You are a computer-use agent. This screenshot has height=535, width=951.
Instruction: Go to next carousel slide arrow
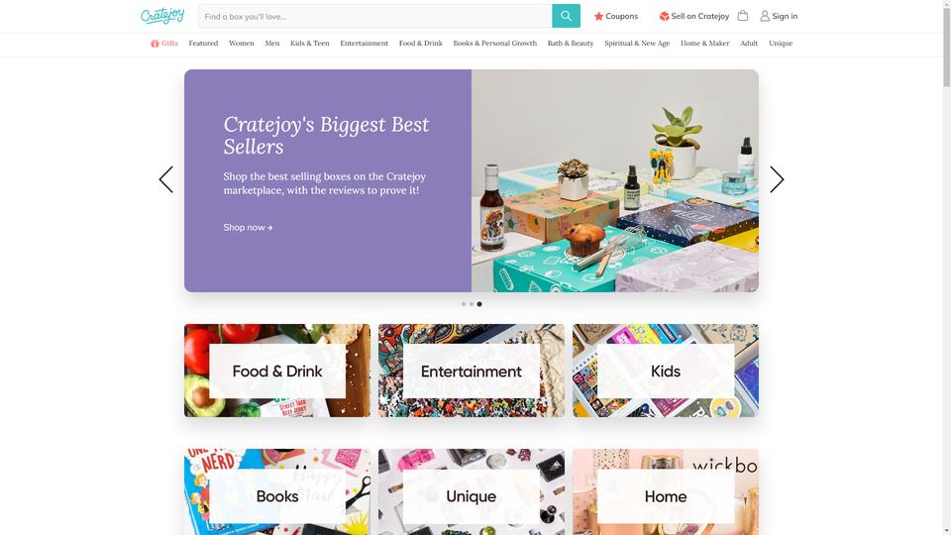[x=777, y=179]
